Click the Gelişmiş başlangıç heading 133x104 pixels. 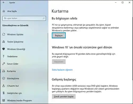64,79
